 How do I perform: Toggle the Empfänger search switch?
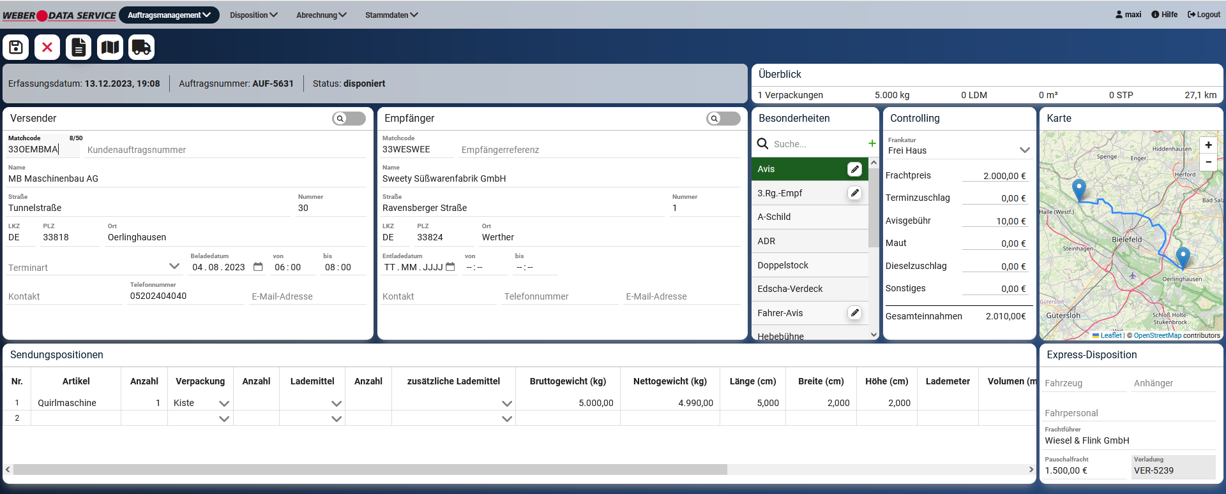[723, 119]
